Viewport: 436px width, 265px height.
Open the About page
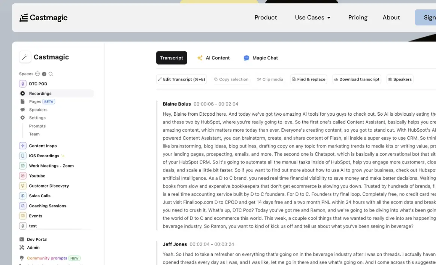[x=391, y=18]
